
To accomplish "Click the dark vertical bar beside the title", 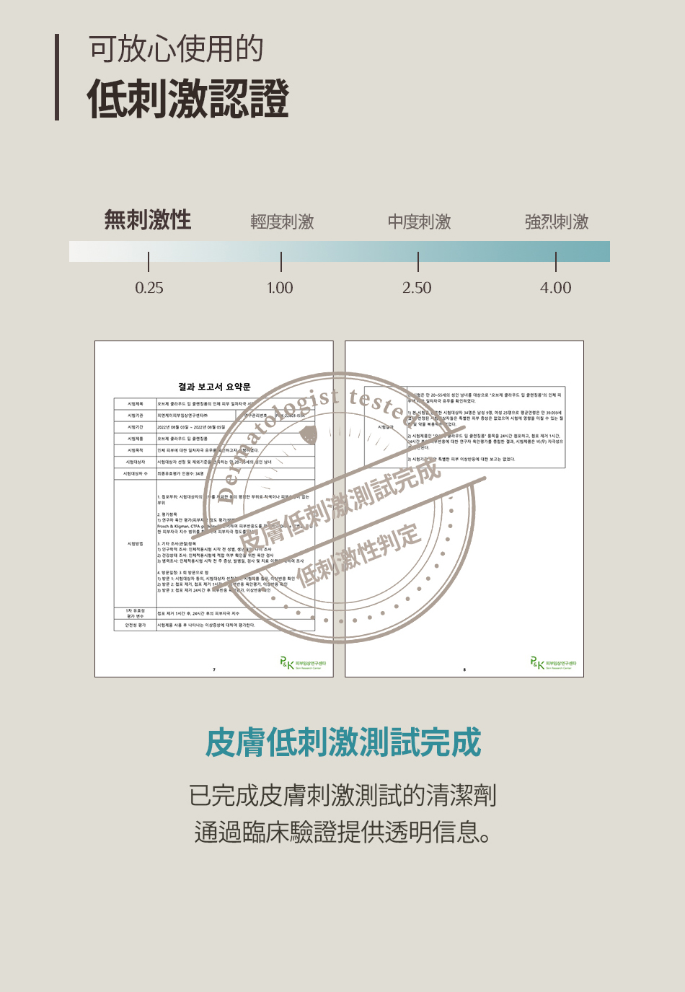I will [57, 77].
